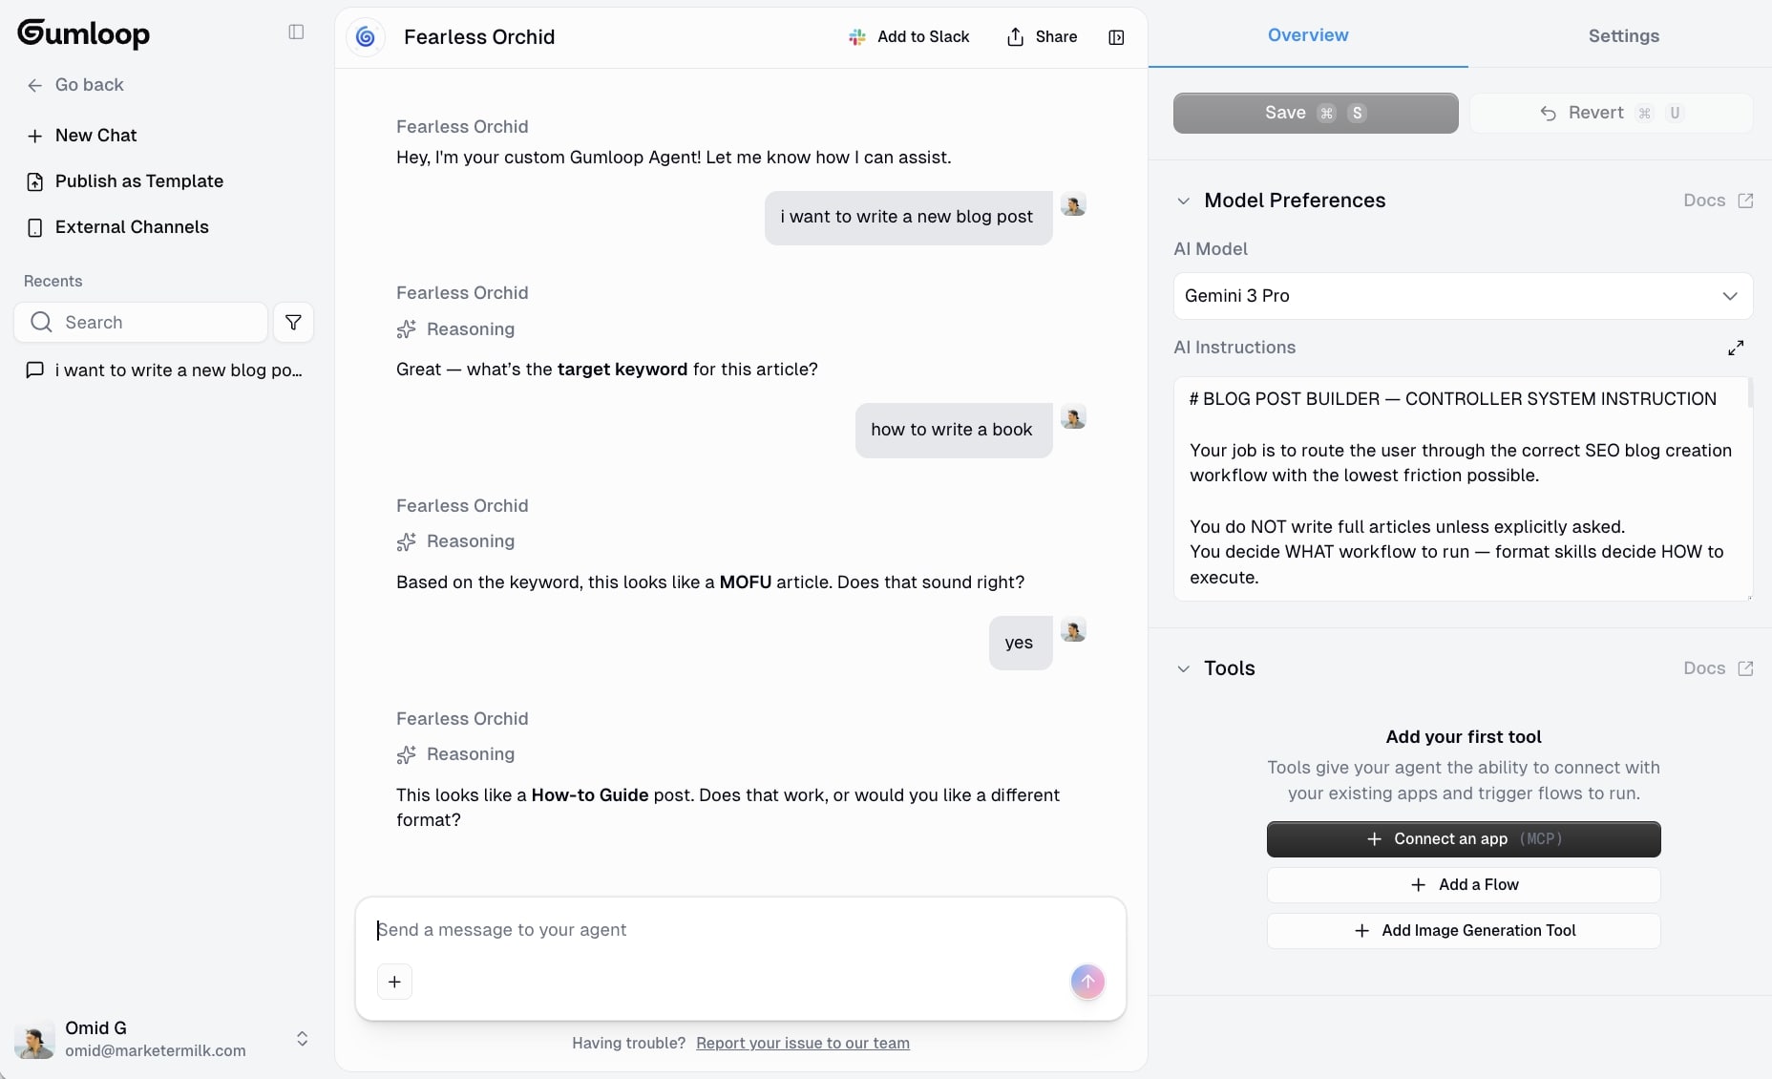Switch to the Settings tab
This screenshot has height=1079, width=1772.
pyautogui.click(x=1624, y=35)
